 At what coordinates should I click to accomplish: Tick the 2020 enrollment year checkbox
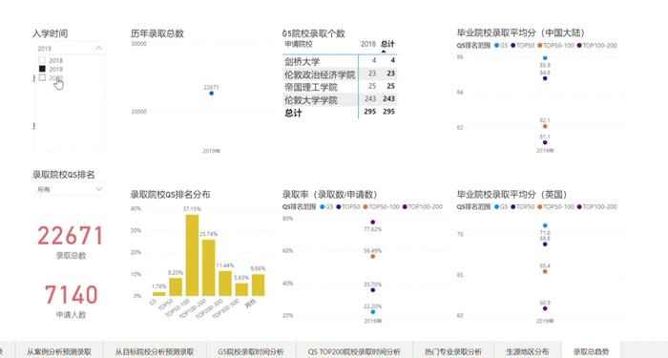pyautogui.click(x=42, y=77)
